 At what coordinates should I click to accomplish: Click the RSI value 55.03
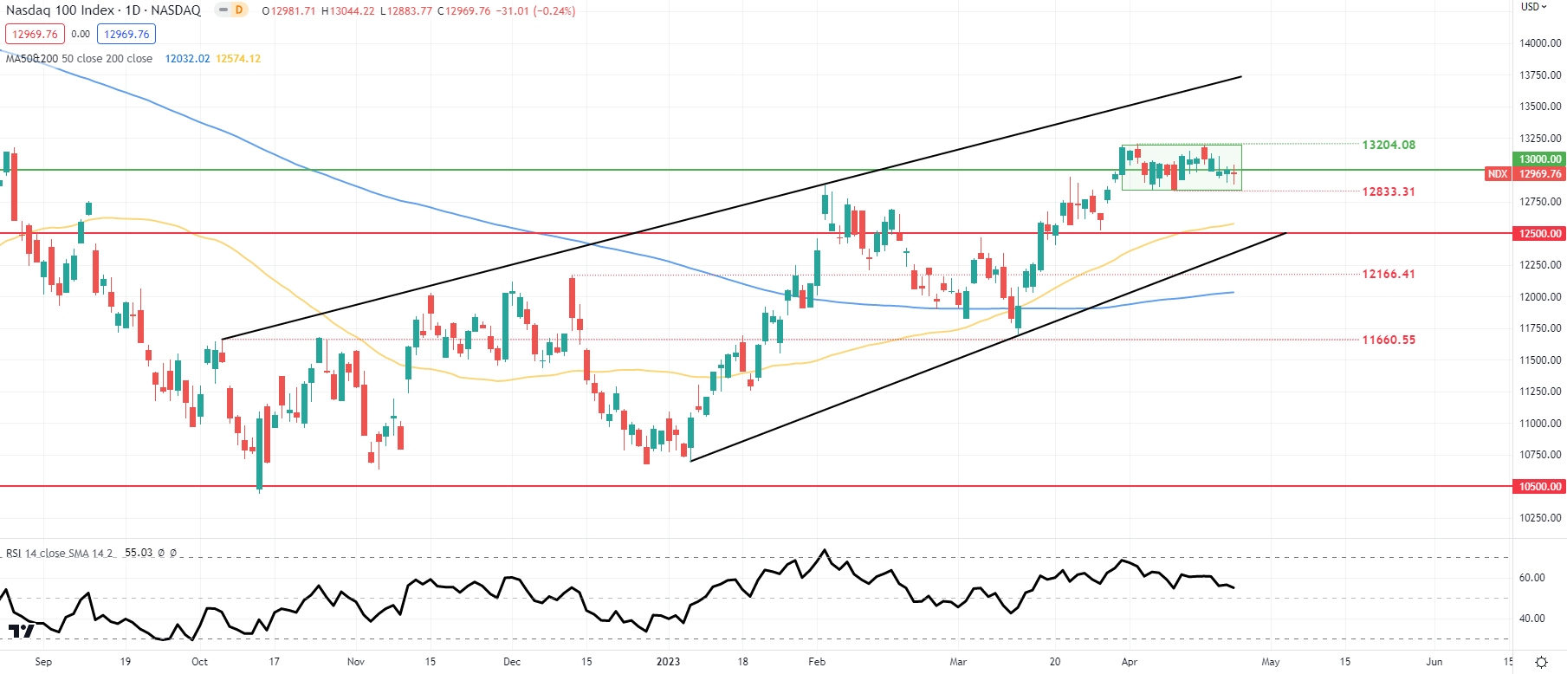139,553
